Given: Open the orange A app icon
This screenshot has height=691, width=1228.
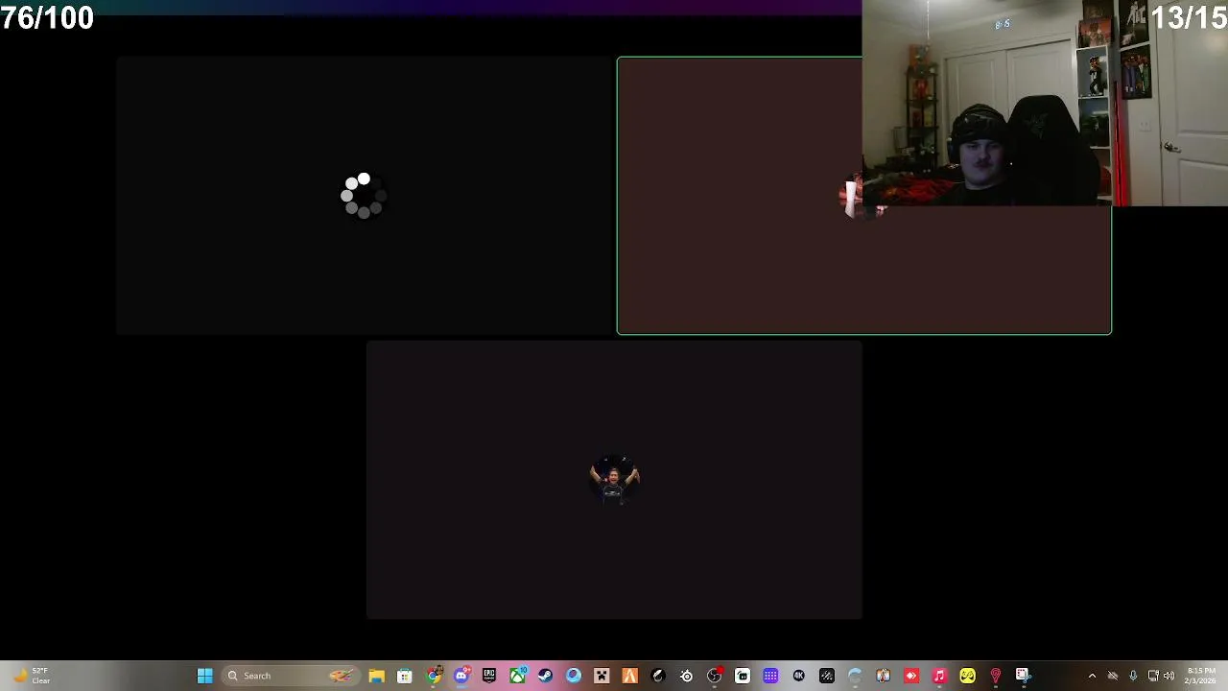Looking at the screenshot, I should tap(629, 676).
